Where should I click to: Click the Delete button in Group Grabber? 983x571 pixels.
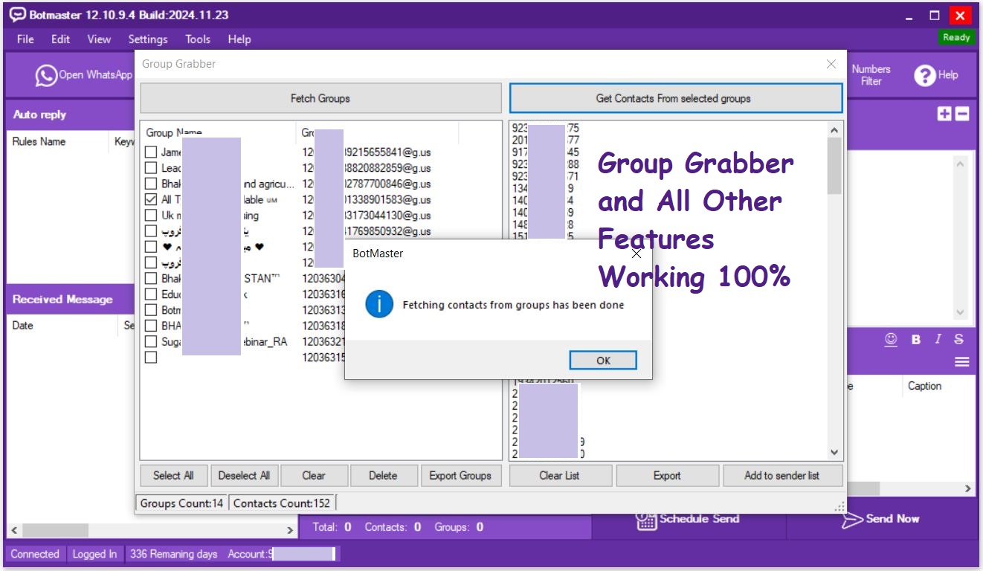(383, 476)
